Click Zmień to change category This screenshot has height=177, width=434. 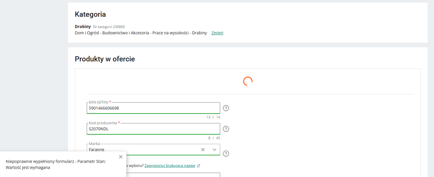pos(217,33)
